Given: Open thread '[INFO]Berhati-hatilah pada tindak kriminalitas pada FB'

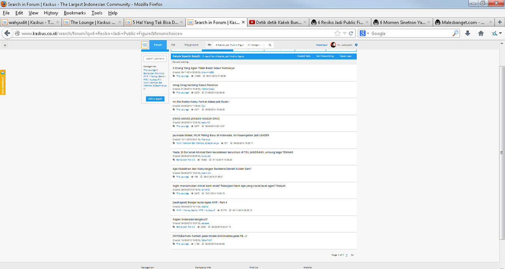Looking at the screenshot, I should point(210,236).
